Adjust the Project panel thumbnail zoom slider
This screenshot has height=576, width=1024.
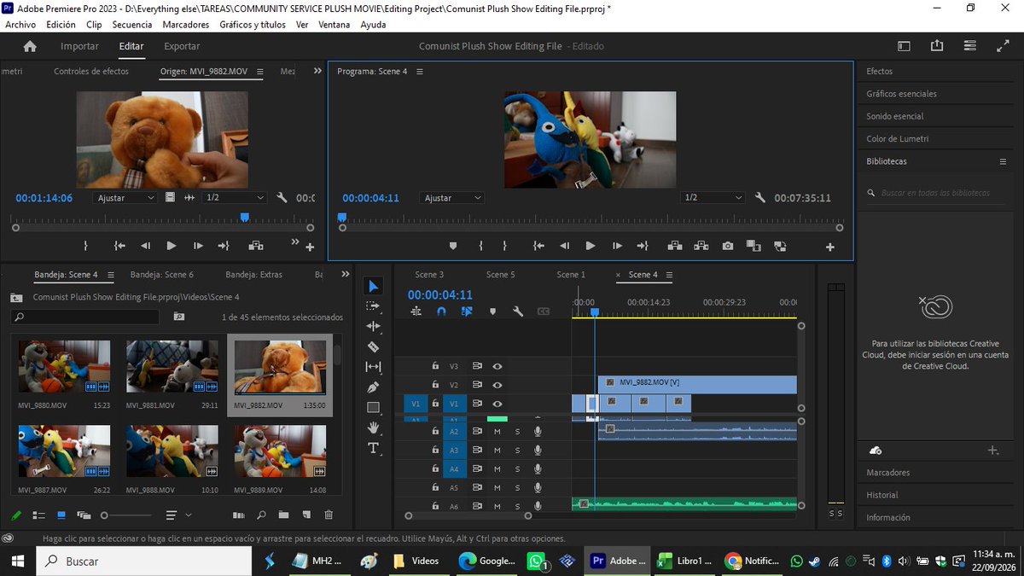coord(127,515)
